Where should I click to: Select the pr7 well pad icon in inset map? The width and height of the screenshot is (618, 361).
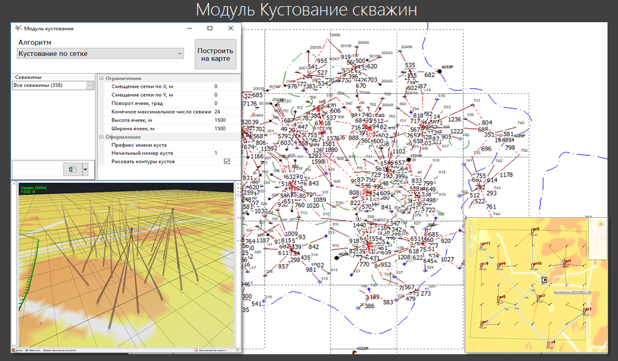tap(538, 298)
